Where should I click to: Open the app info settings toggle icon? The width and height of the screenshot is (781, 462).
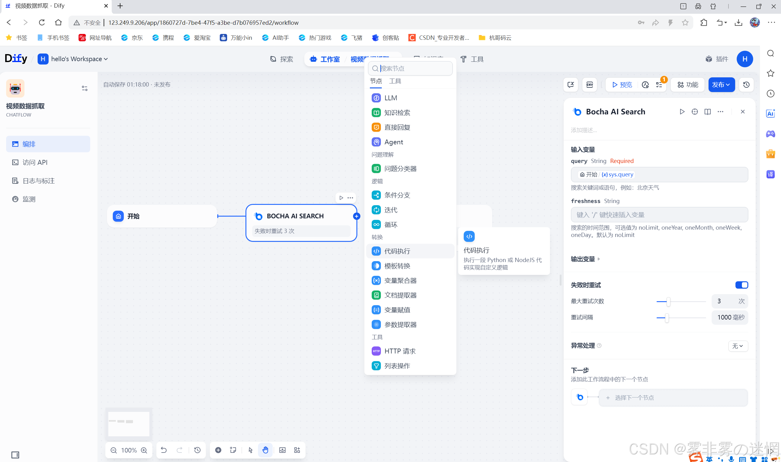point(84,88)
